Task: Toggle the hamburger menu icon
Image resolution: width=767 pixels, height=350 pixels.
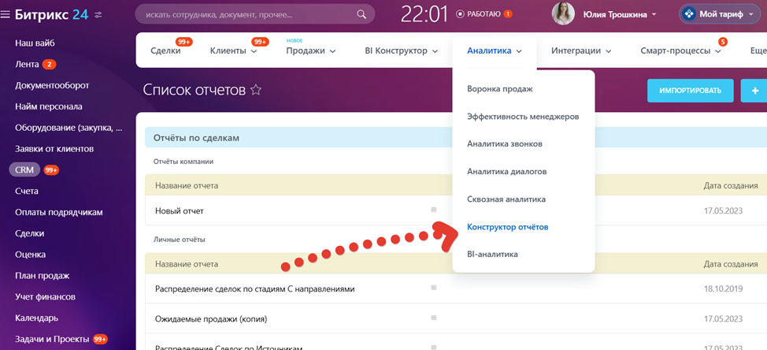Action: tap(6, 15)
